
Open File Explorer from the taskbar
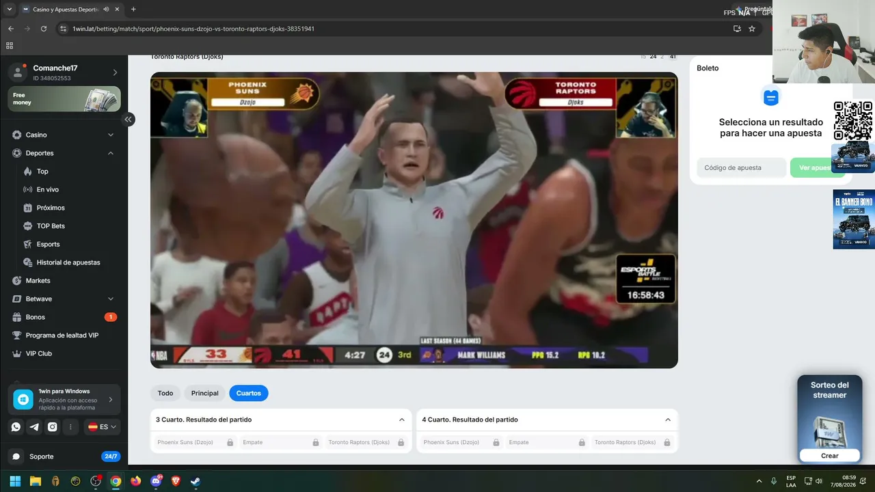(36, 481)
